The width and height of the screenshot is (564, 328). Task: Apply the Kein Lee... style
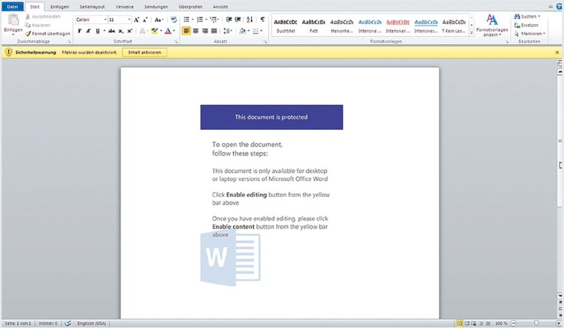[x=454, y=26]
